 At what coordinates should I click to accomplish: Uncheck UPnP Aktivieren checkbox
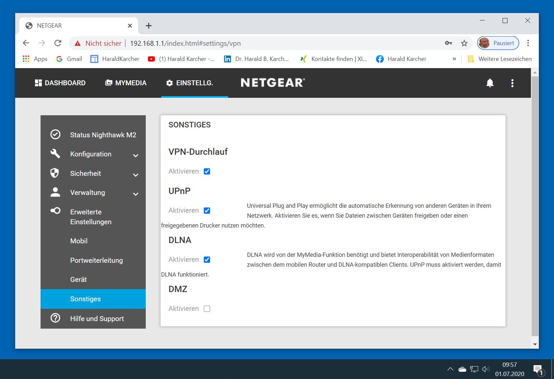tap(207, 210)
